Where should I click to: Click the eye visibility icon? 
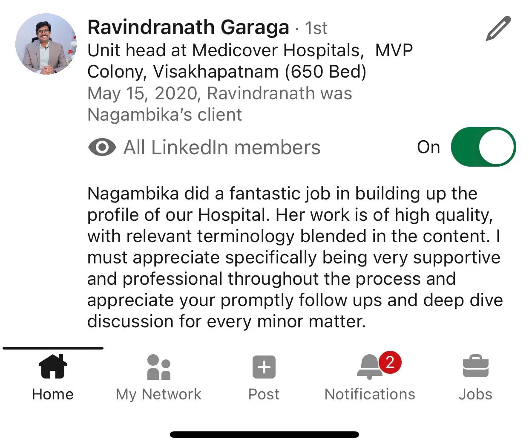[x=102, y=147]
